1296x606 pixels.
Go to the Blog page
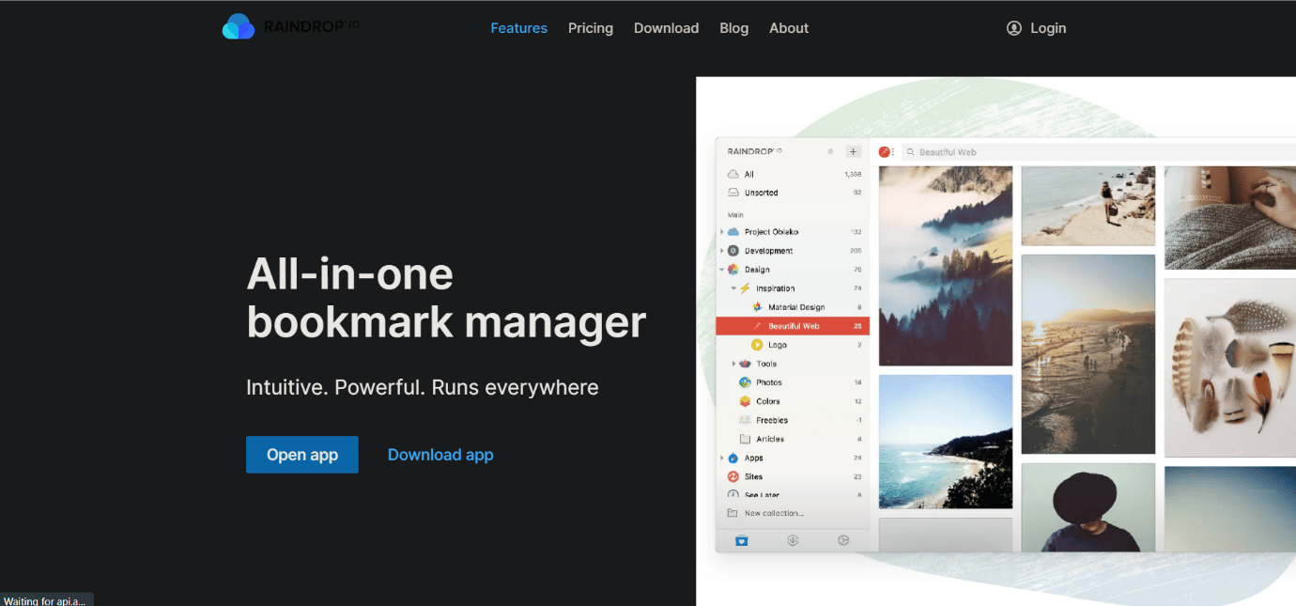(734, 28)
